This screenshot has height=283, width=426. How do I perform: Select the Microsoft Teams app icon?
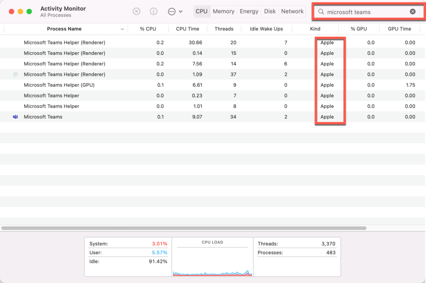pyautogui.click(x=15, y=117)
